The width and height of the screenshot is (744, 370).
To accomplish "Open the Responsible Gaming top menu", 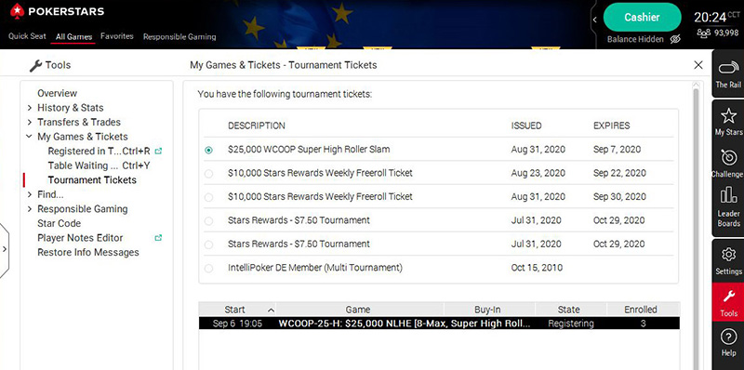I will [x=179, y=36].
